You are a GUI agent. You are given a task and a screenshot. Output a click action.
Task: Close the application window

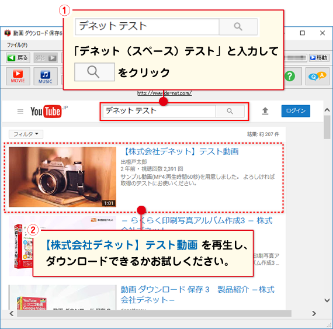[322, 33]
